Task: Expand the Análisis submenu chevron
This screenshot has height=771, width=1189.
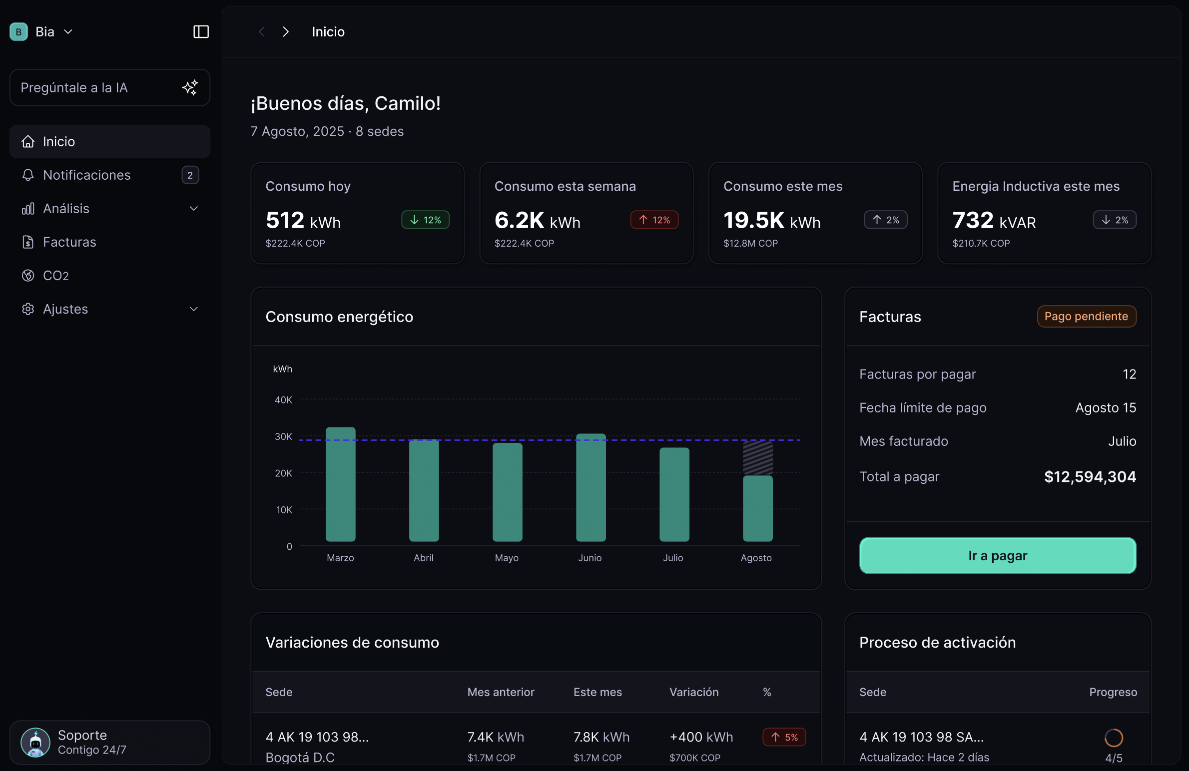Action: 194,209
